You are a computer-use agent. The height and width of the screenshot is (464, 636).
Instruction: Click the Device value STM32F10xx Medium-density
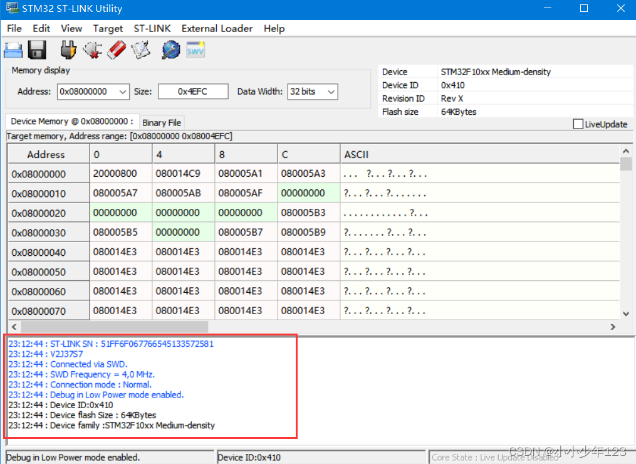pos(496,72)
